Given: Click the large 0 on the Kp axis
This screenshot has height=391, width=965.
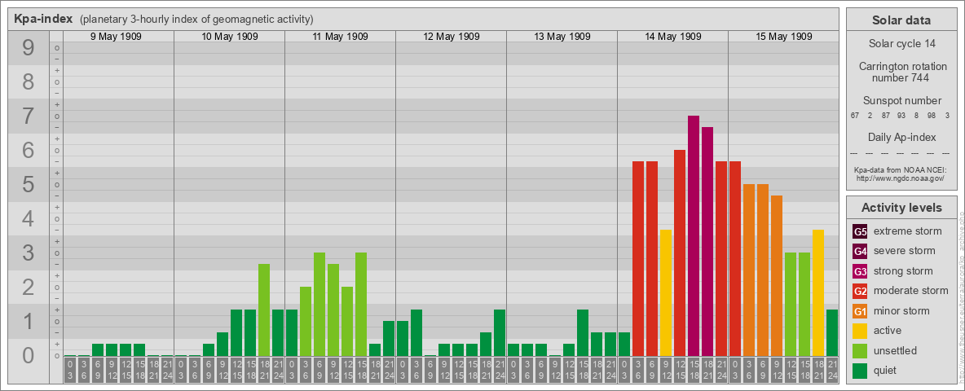Looking at the screenshot, I should [x=29, y=355].
